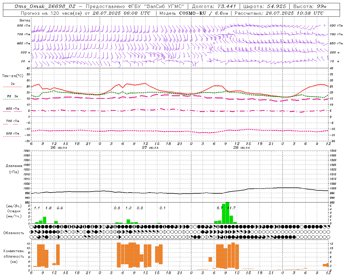Click the precipitation total 1.1

pos(37,208)
